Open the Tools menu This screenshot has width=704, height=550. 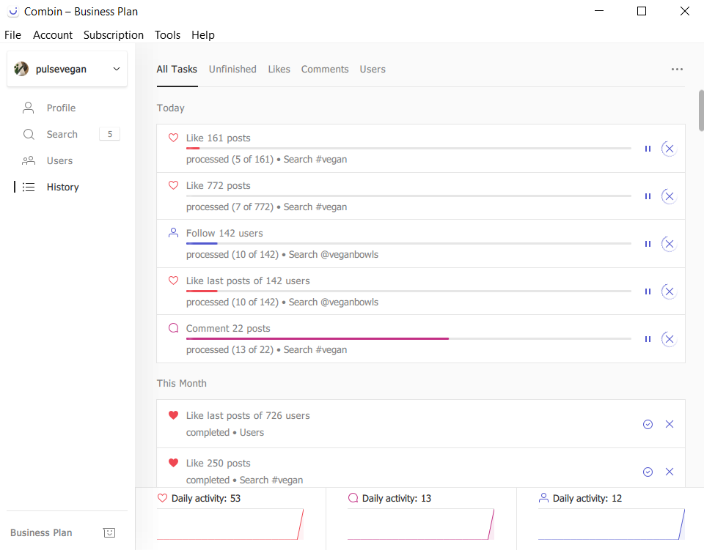click(x=167, y=35)
